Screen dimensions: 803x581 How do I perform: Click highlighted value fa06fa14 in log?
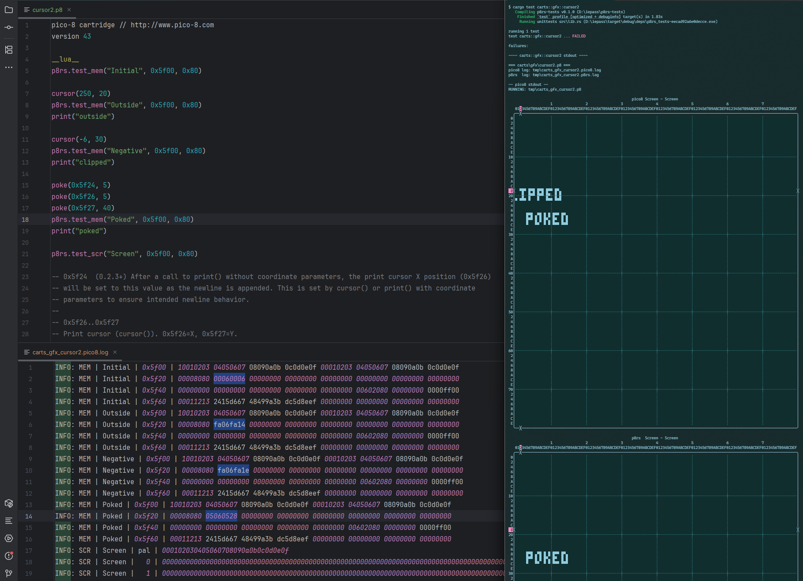229,424
